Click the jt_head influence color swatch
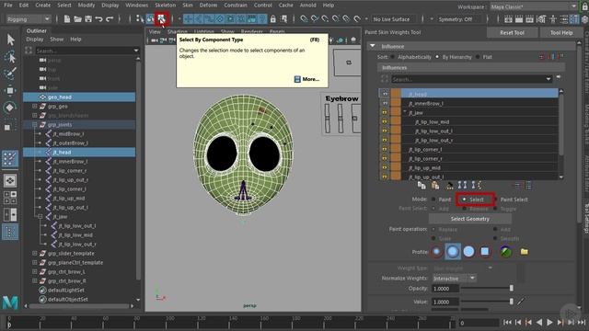 pyautogui.click(x=396, y=94)
